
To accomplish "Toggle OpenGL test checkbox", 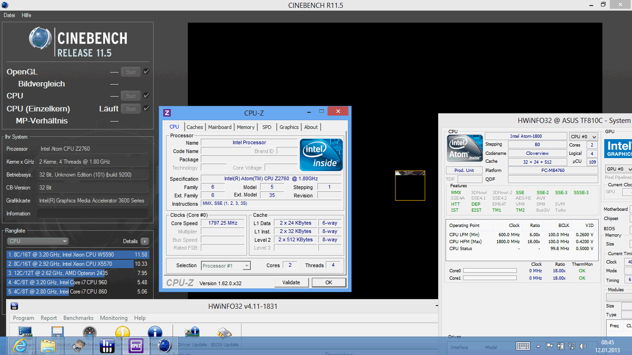I will coord(146,72).
